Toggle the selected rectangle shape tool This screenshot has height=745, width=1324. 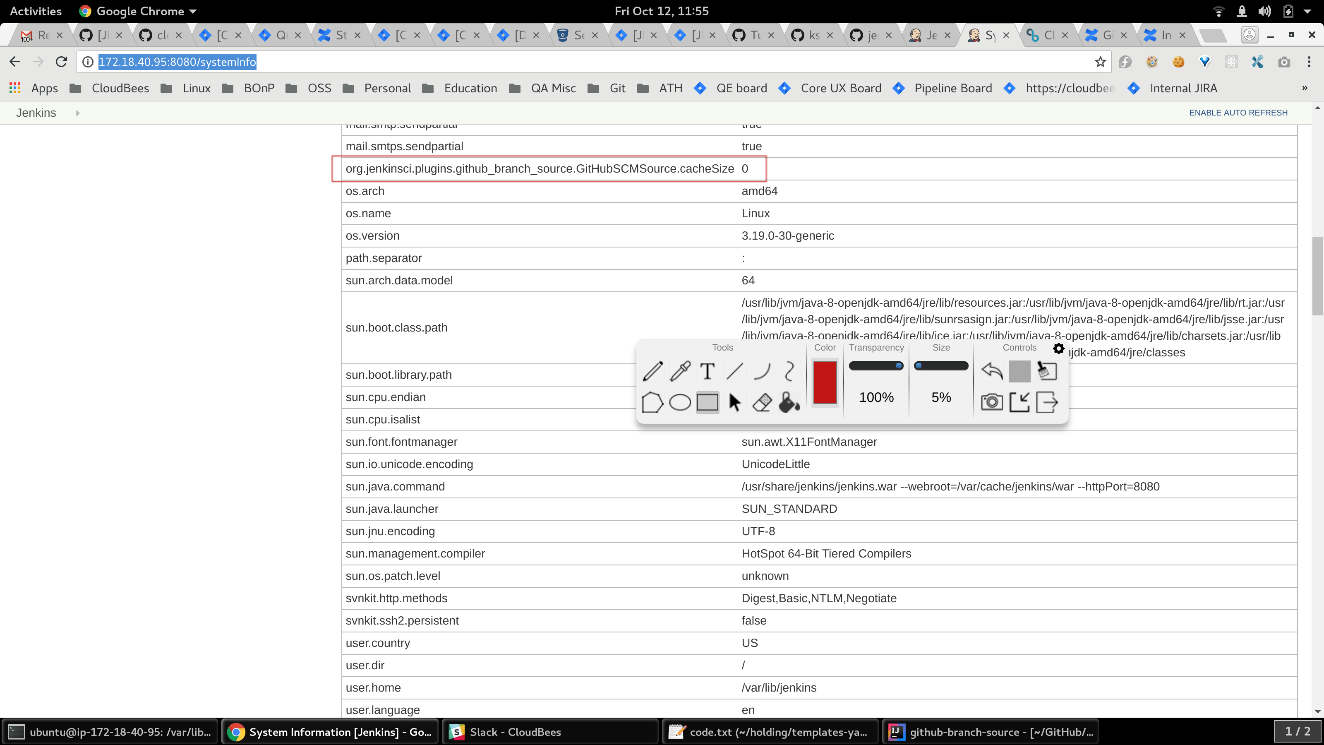point(707,402)
